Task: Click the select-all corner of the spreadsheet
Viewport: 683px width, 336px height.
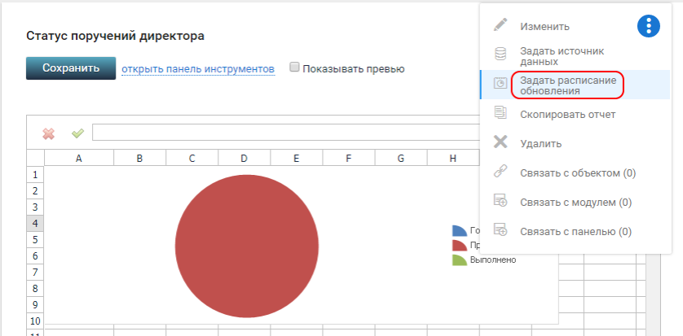Action: [x=35, y=158]
